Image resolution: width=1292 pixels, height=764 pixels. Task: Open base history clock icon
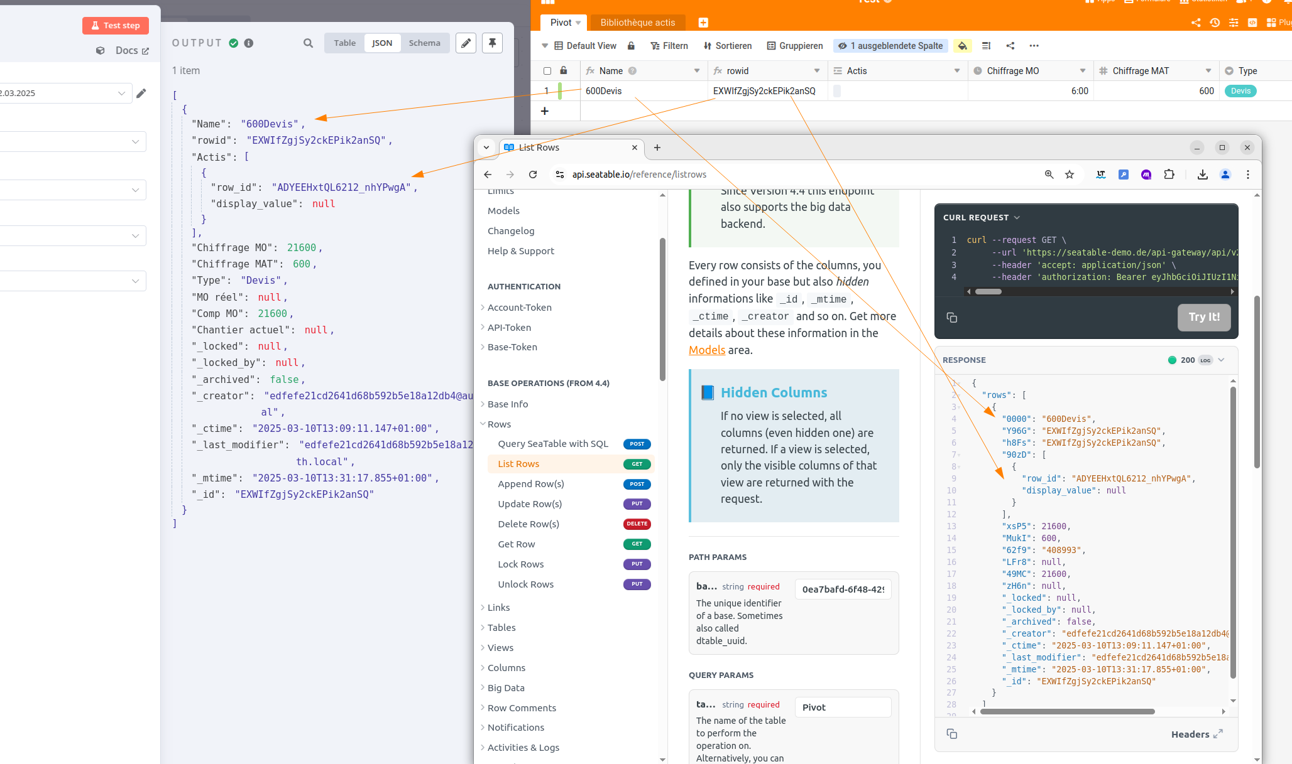(x=1215, y=23)
